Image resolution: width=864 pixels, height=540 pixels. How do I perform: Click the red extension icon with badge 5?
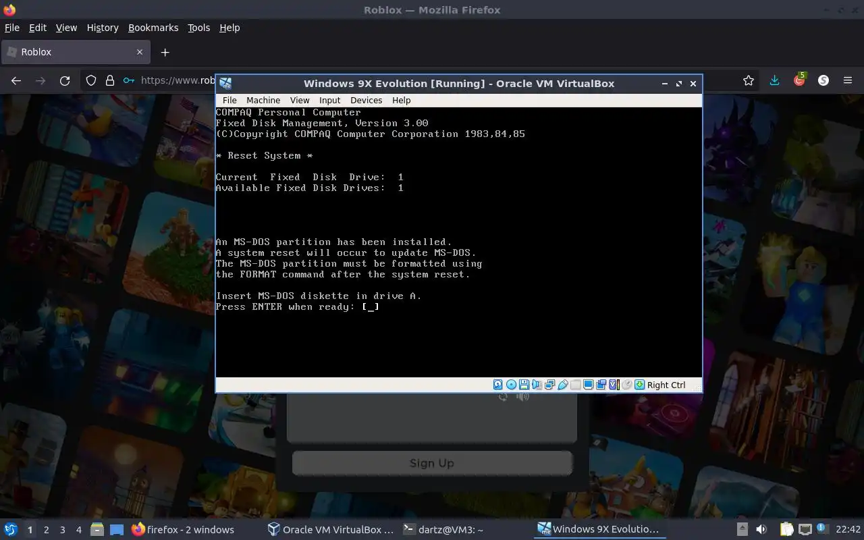coord(799,80)
